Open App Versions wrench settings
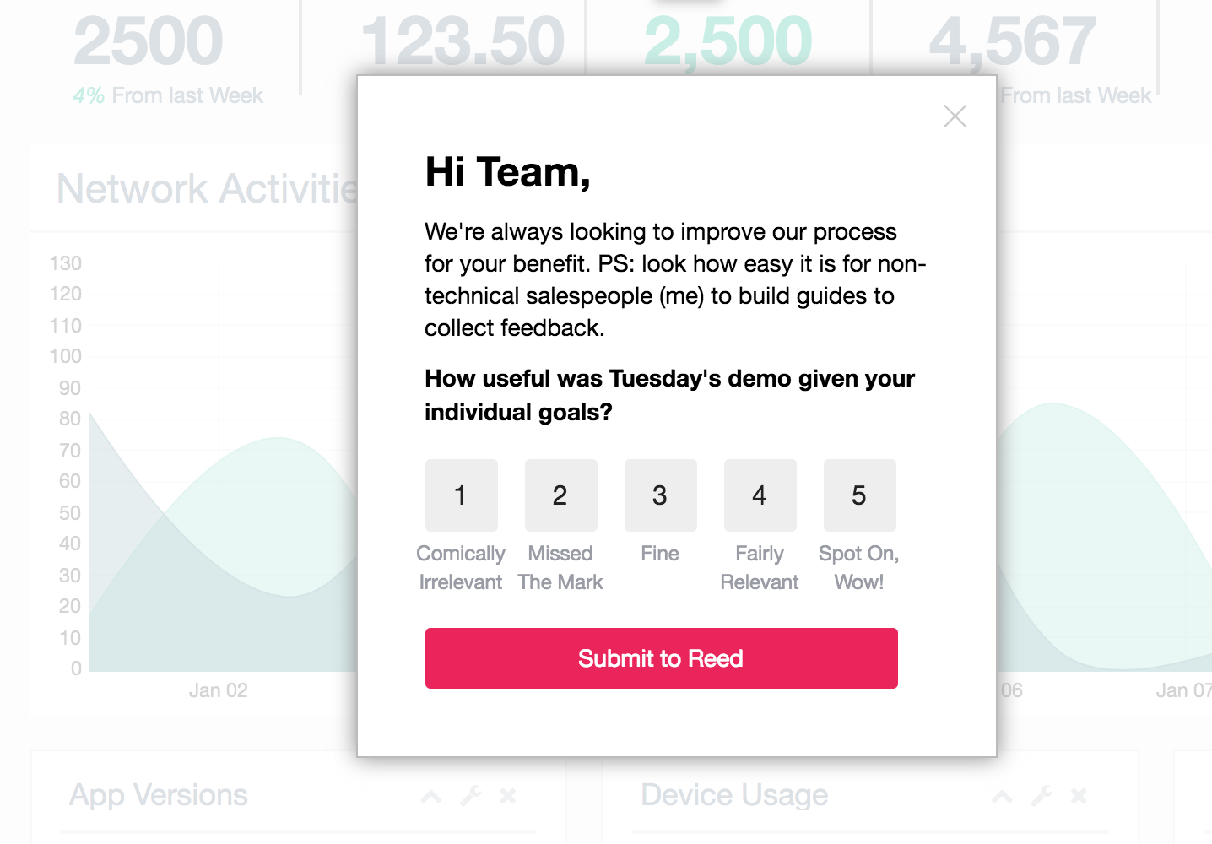This screenshot has height=844, width=1212. 470,796
